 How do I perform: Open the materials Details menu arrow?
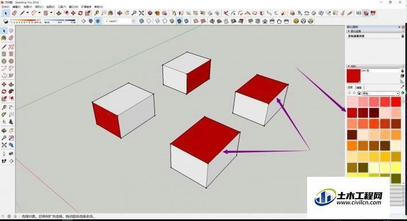point(403,93)
